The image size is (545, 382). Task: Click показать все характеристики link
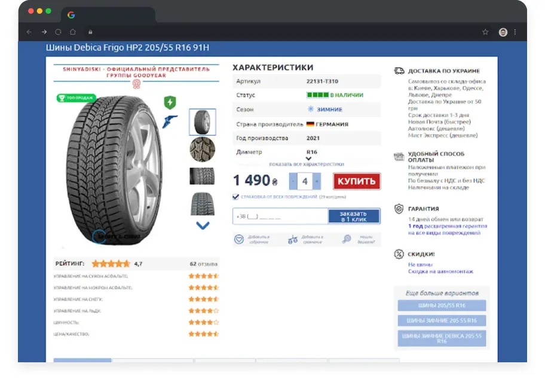tap(307, 164)
